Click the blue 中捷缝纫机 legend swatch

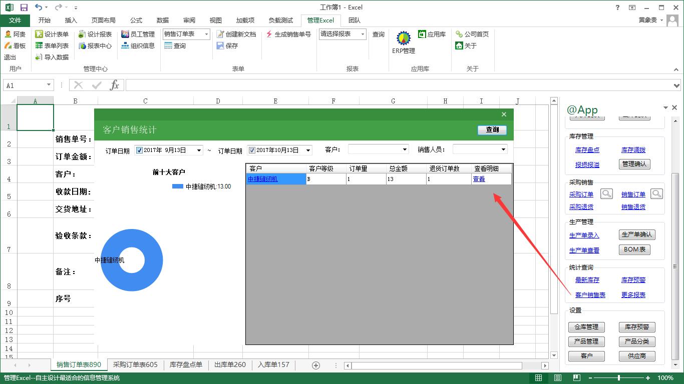(x=178, y=186)
